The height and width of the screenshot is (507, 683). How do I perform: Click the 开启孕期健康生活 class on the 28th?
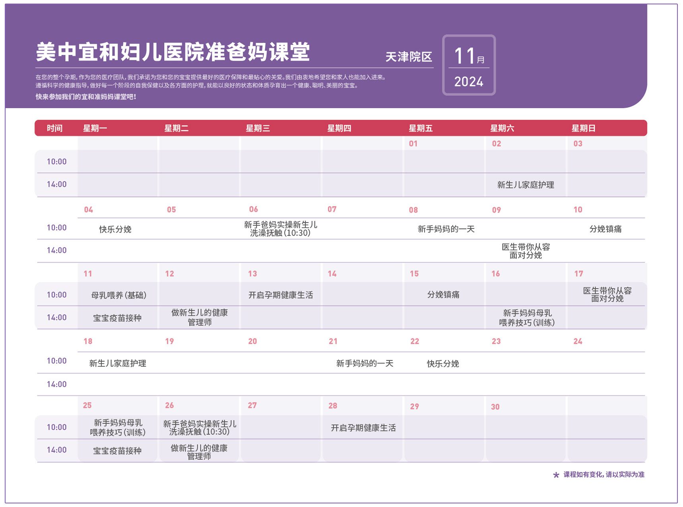[x=363, y=428]
